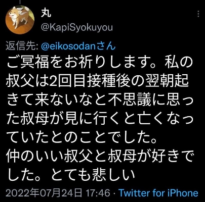Open the Twitter for iPhone source link
Image resolution: width=205 pixels, height=202 pixels.
[x=158, y=193]
